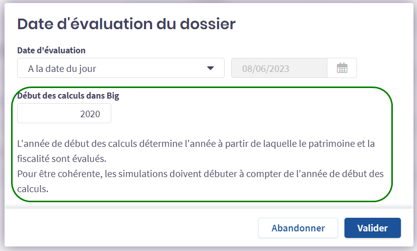Focus the 2020 start year input
The image size is (417, 251).
[64, 114]
